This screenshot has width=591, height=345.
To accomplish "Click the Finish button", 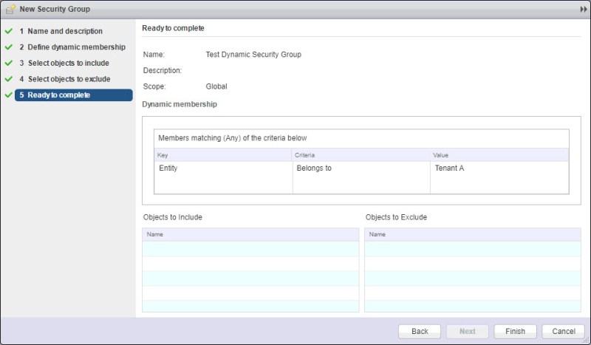I will [515, 332].
